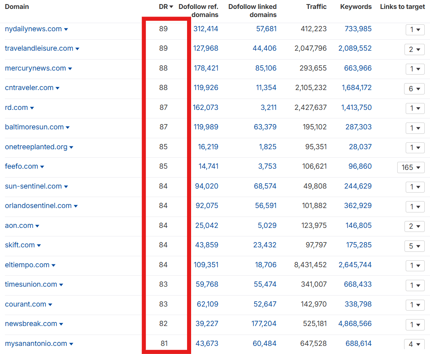Select the Dofollow ref. domains column header
Image resolution: width=430 pixels, height=354 pixels.
[198, 11]
